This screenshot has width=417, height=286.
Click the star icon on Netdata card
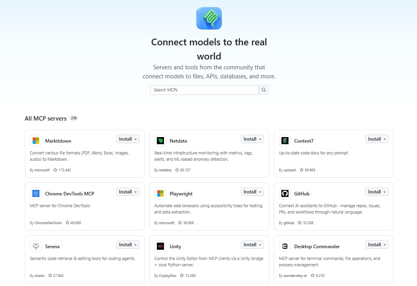pos(177,170)
